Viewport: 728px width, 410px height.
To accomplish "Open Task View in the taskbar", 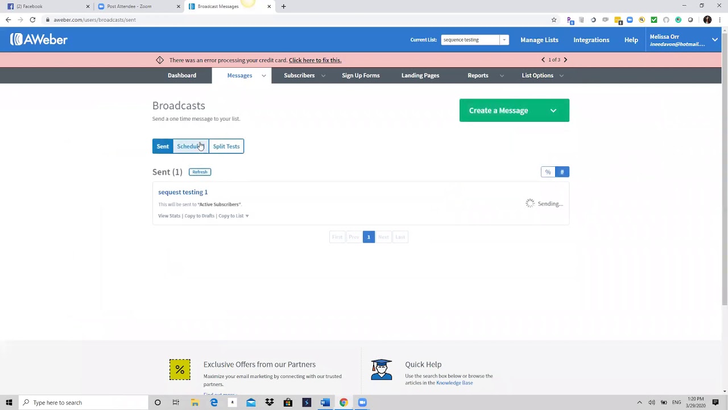I will [x=176, y=403].
